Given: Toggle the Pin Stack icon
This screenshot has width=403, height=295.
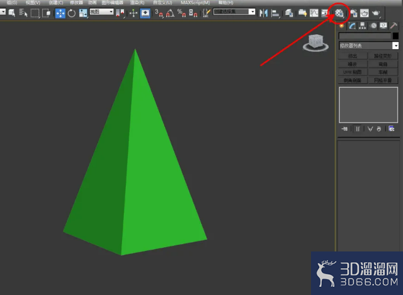Looking at the screenshot, I should click(345, 129).
